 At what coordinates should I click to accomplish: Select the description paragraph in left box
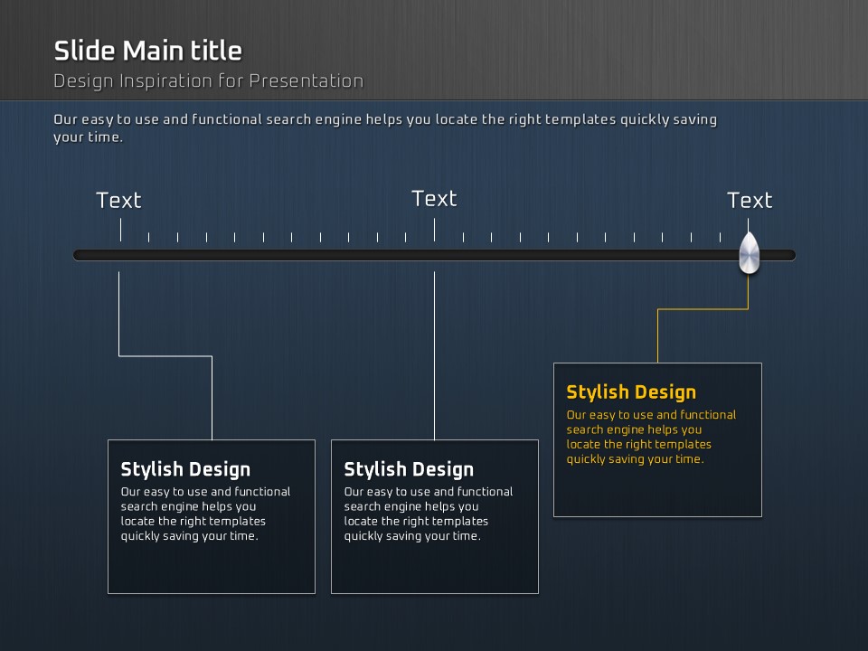click(x=205, y=514)
